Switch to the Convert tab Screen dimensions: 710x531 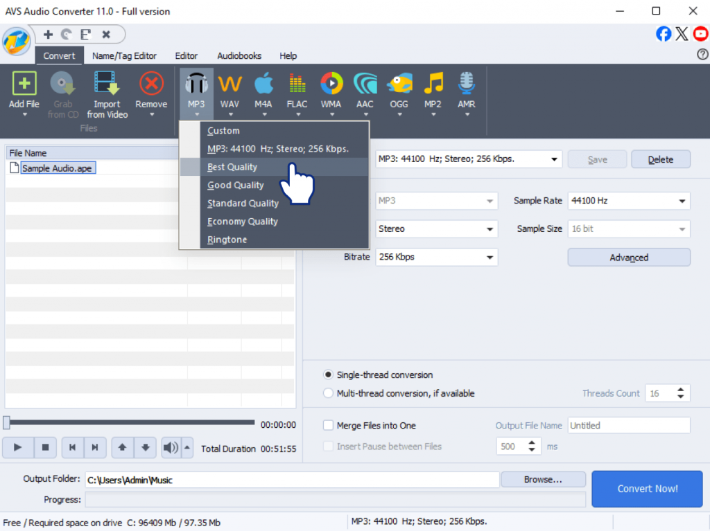(x=59, y=55)
